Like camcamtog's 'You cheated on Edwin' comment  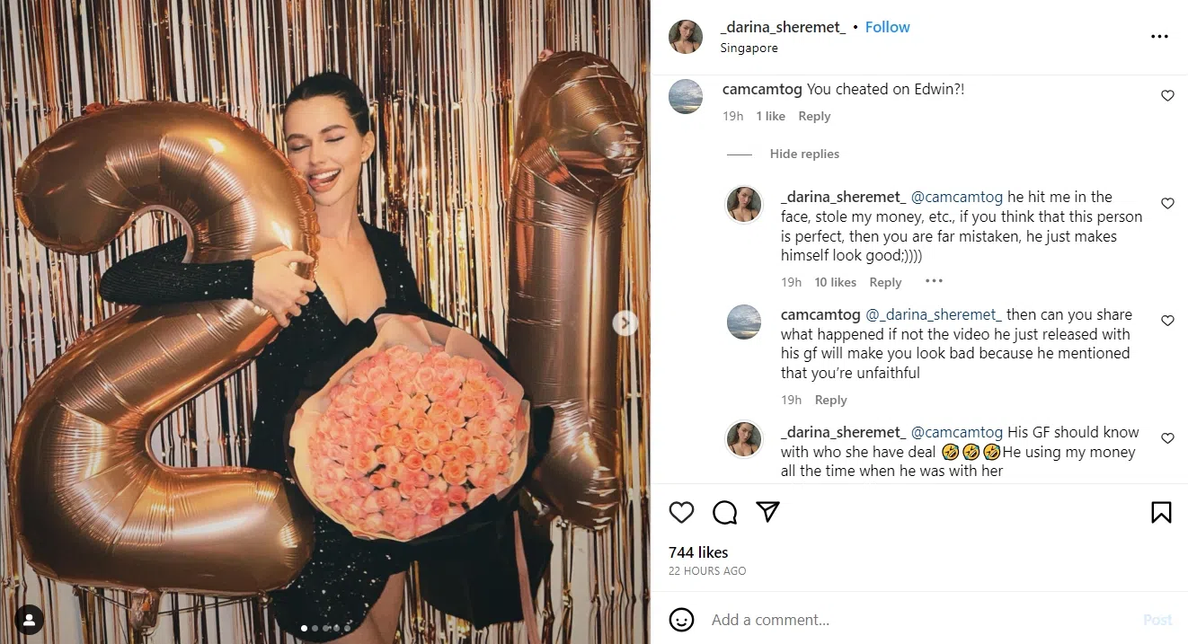(1167, 95)
